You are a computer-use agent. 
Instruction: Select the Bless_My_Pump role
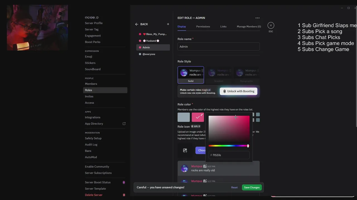point(153,34)
